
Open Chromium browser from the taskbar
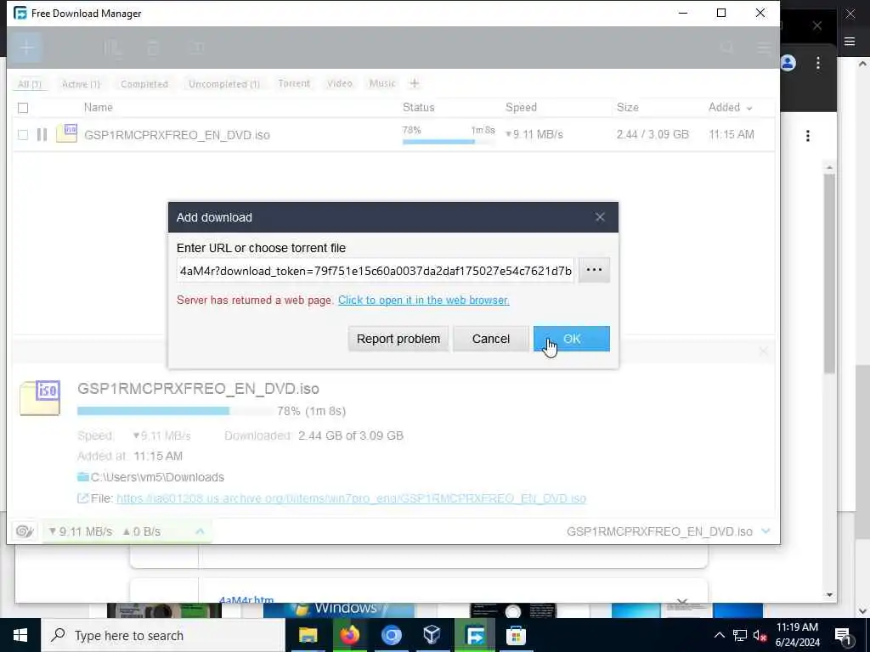pos(391,635)
